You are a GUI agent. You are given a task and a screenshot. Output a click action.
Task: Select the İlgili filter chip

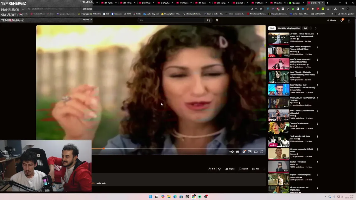click(305, 28)
